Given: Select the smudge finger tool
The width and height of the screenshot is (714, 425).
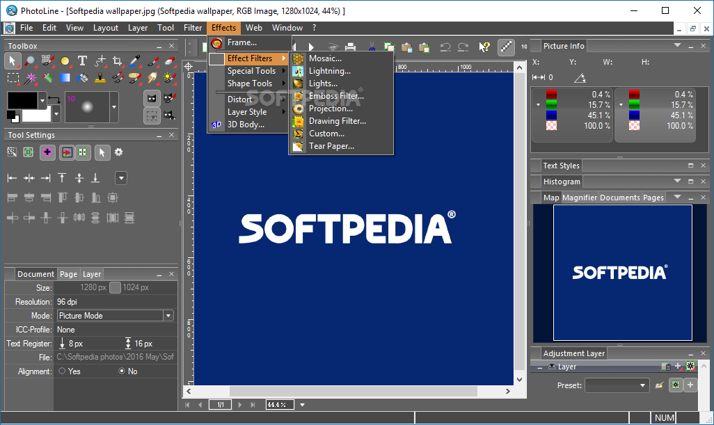Looking at the screenshot, I should (x=152, y=78).
